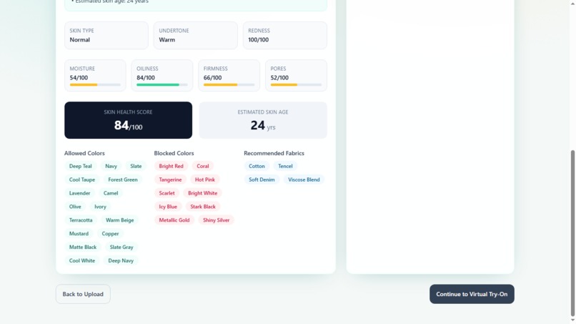Select the Deep Teal color chip
Image resolution: width=576 pixels, height=324 pixels.
coord(81,166)
